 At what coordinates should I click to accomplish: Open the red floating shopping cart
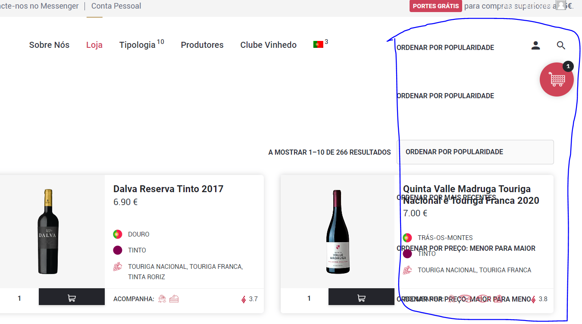tap(557, 79)
